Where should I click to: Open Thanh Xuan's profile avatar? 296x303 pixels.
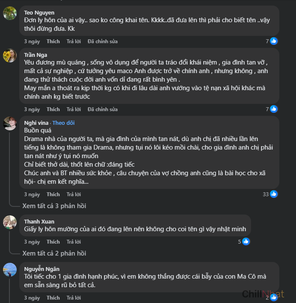10,222
